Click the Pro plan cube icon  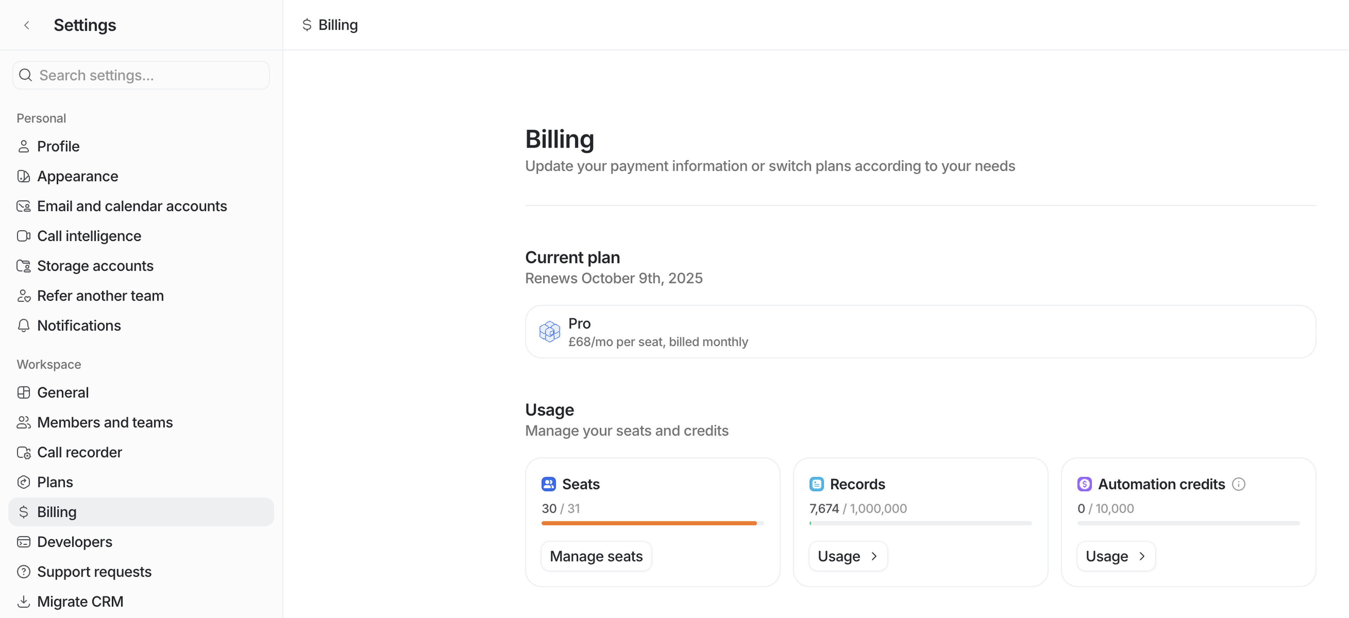pyautogui.click(x=549, y=332)
